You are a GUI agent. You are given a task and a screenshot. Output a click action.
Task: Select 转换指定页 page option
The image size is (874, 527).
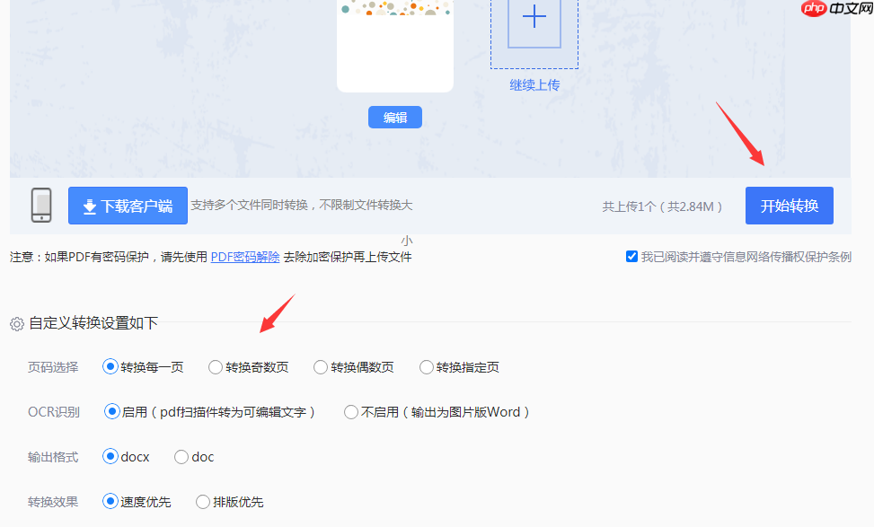[426, 367]
